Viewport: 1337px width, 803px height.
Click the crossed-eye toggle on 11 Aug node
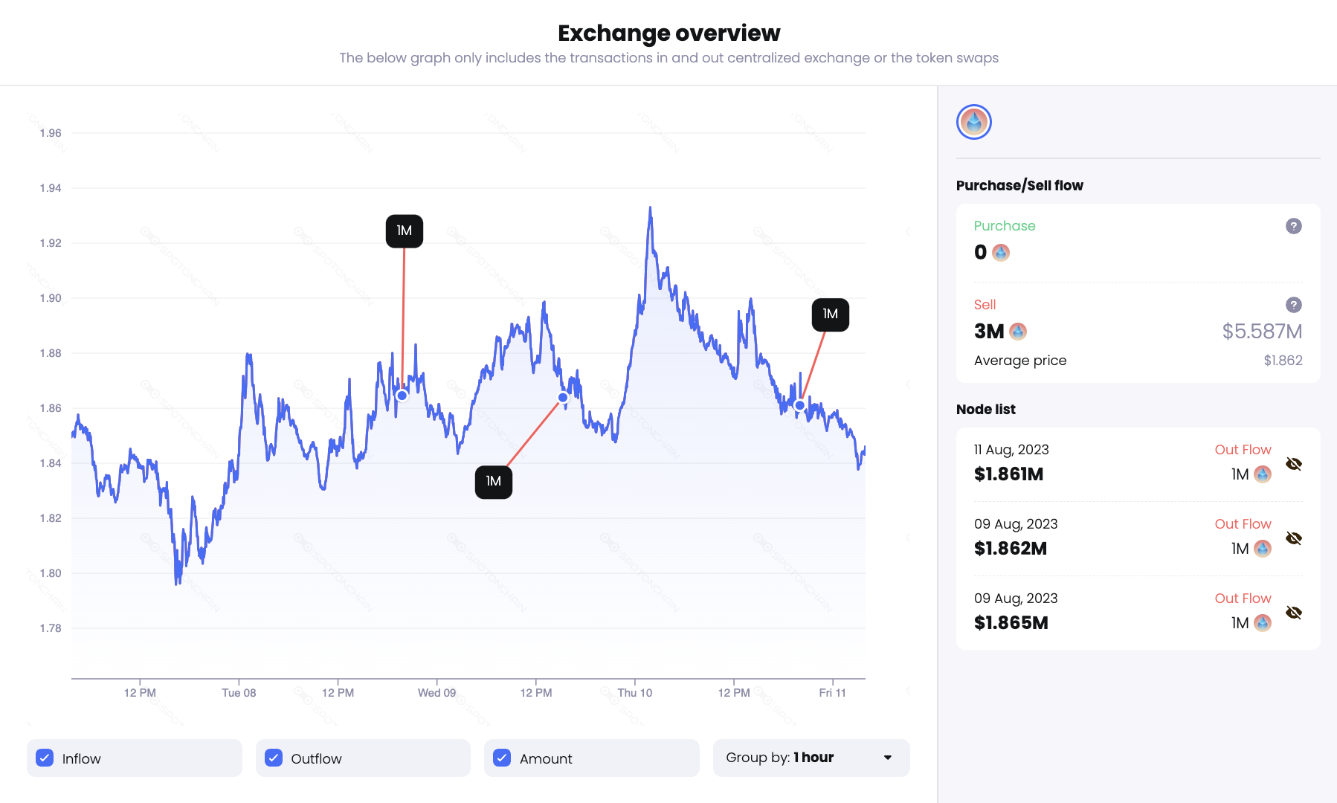[x=1294, y=463]
